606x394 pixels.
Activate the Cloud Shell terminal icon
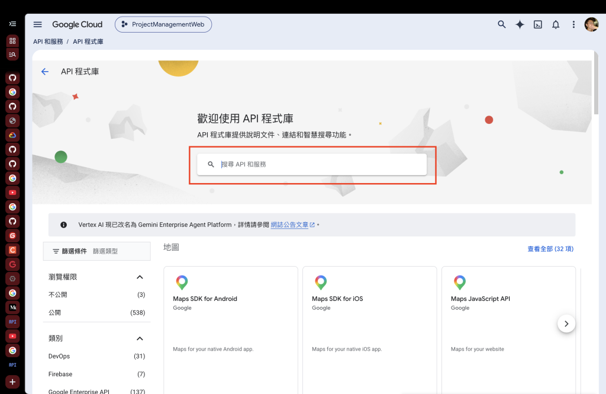(x=537, y=24)
